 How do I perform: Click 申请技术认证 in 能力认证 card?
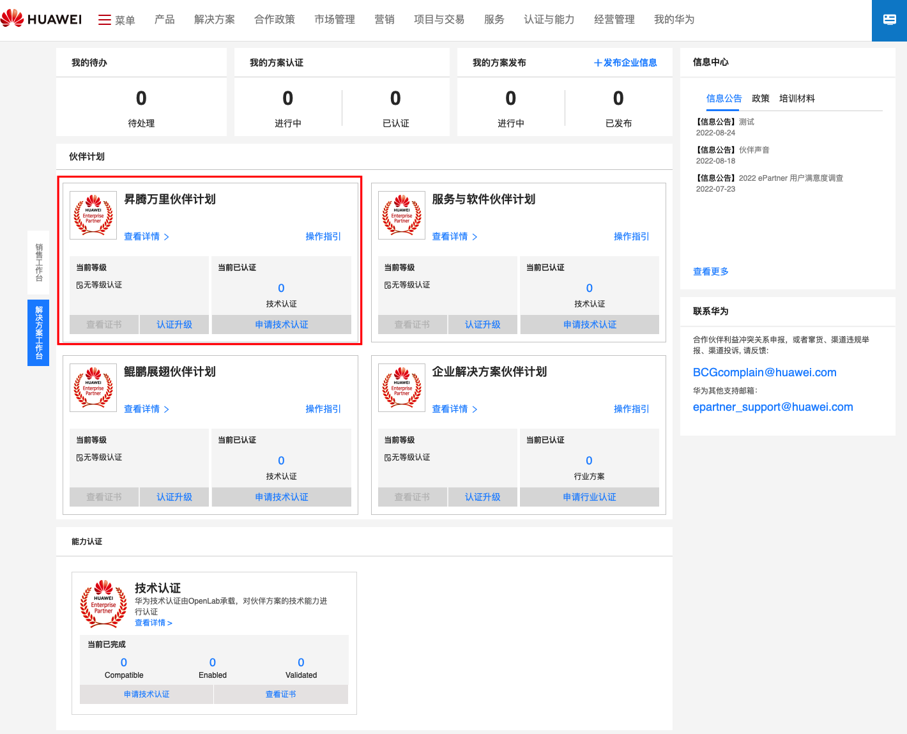coord(147,694)
